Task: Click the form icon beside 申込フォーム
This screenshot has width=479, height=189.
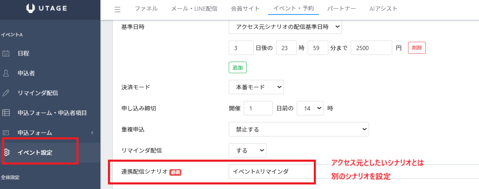Action: (x=6, y=133)
